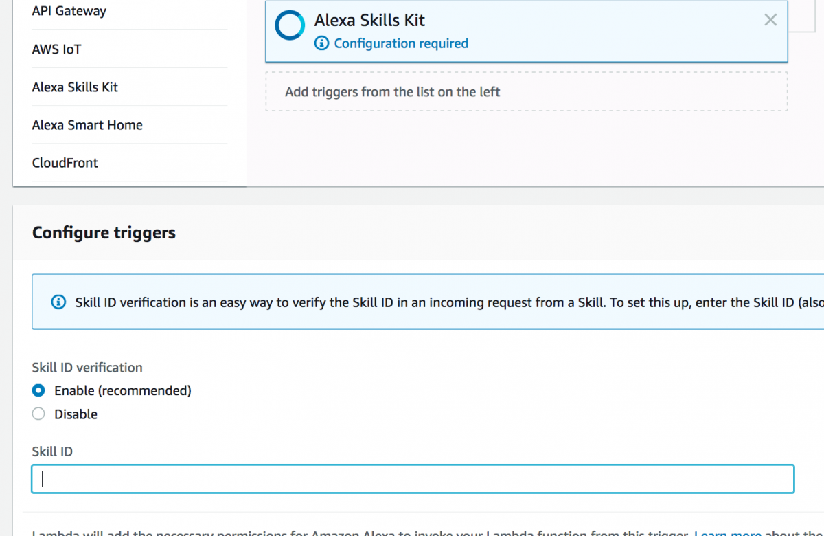Disable Skill ID verification
824x536 pixels.
click(38, 414)
